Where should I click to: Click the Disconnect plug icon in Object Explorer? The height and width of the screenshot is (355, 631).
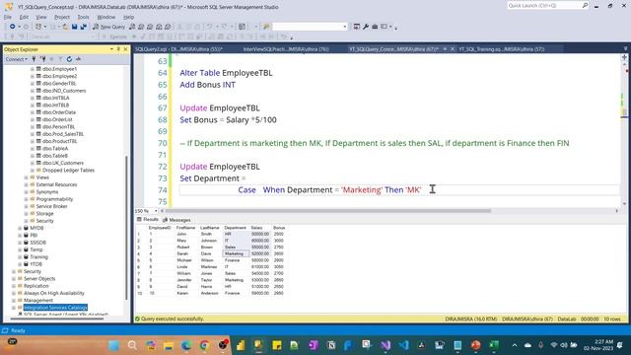pos(42,59)
